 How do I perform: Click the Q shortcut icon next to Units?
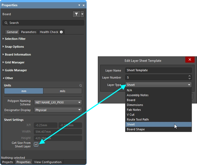coord(80,85)
